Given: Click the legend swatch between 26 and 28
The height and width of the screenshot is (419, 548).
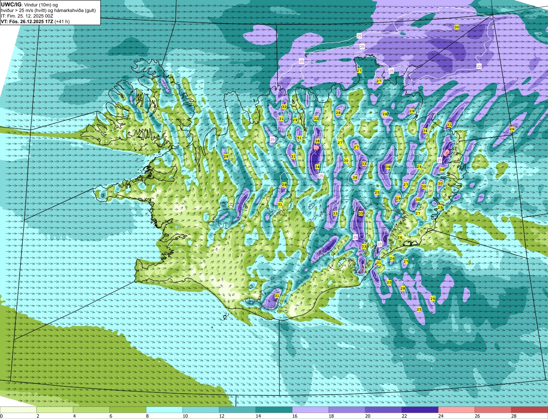Looking at the screenshot, I should (x=493, y=410).
